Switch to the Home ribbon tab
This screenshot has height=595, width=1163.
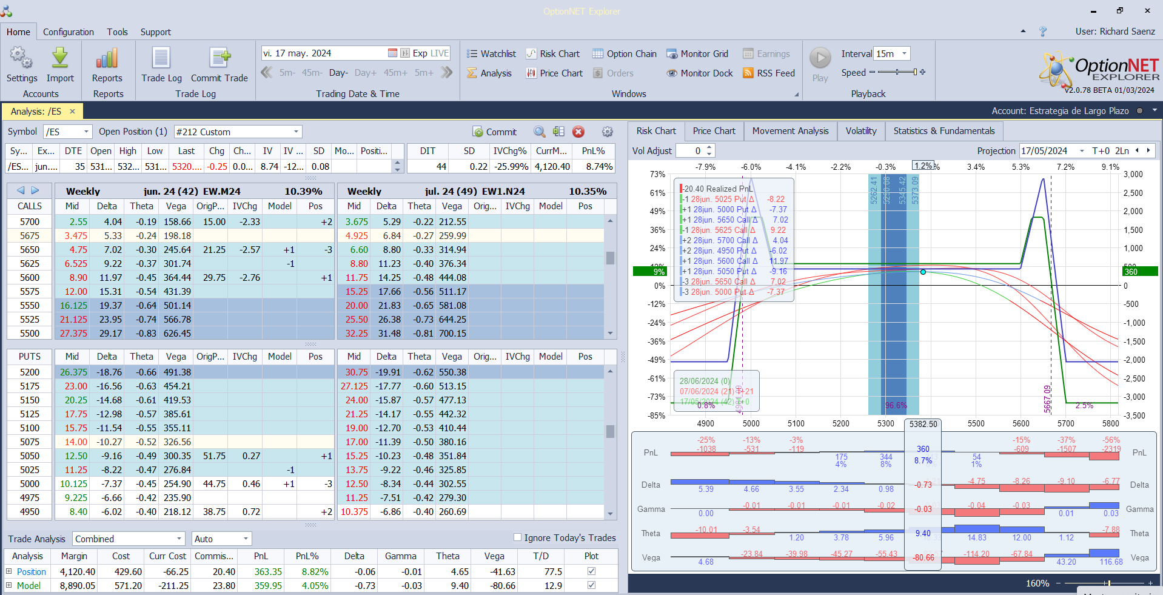[18, 32]
